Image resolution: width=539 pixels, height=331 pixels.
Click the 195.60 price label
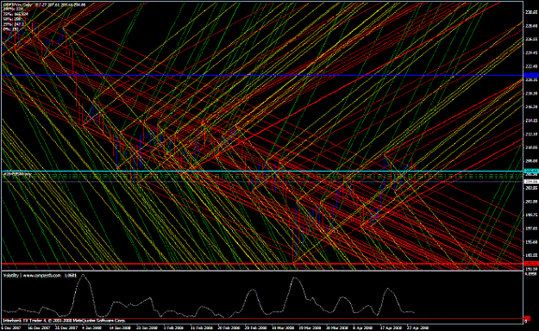tap(531, 242)
